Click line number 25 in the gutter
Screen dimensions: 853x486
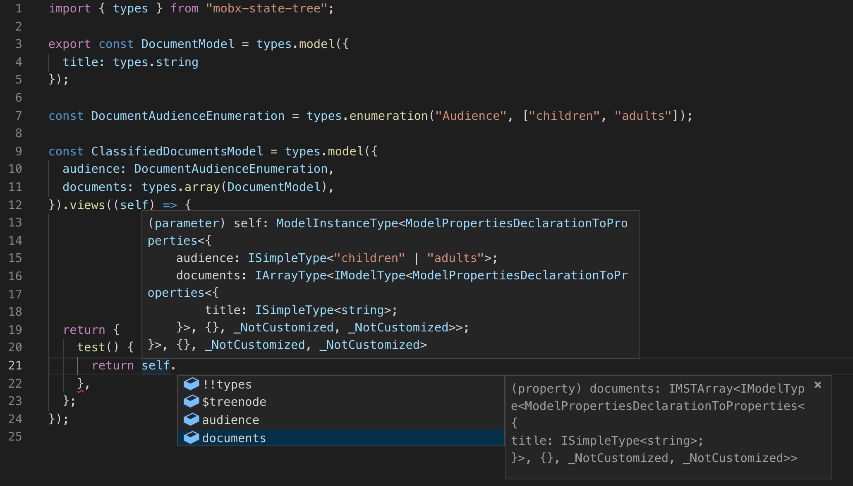[15, 436]
